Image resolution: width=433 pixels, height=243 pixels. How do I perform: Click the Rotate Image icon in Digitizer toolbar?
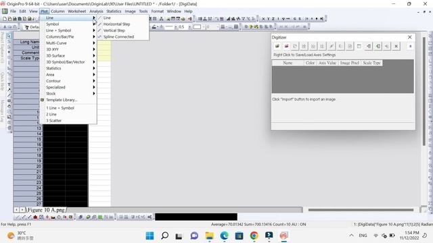click(x=295, y=47)
